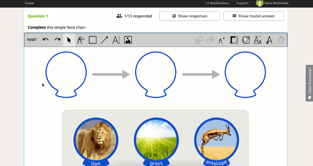Select the antelope picture badge

pos(216,142)
